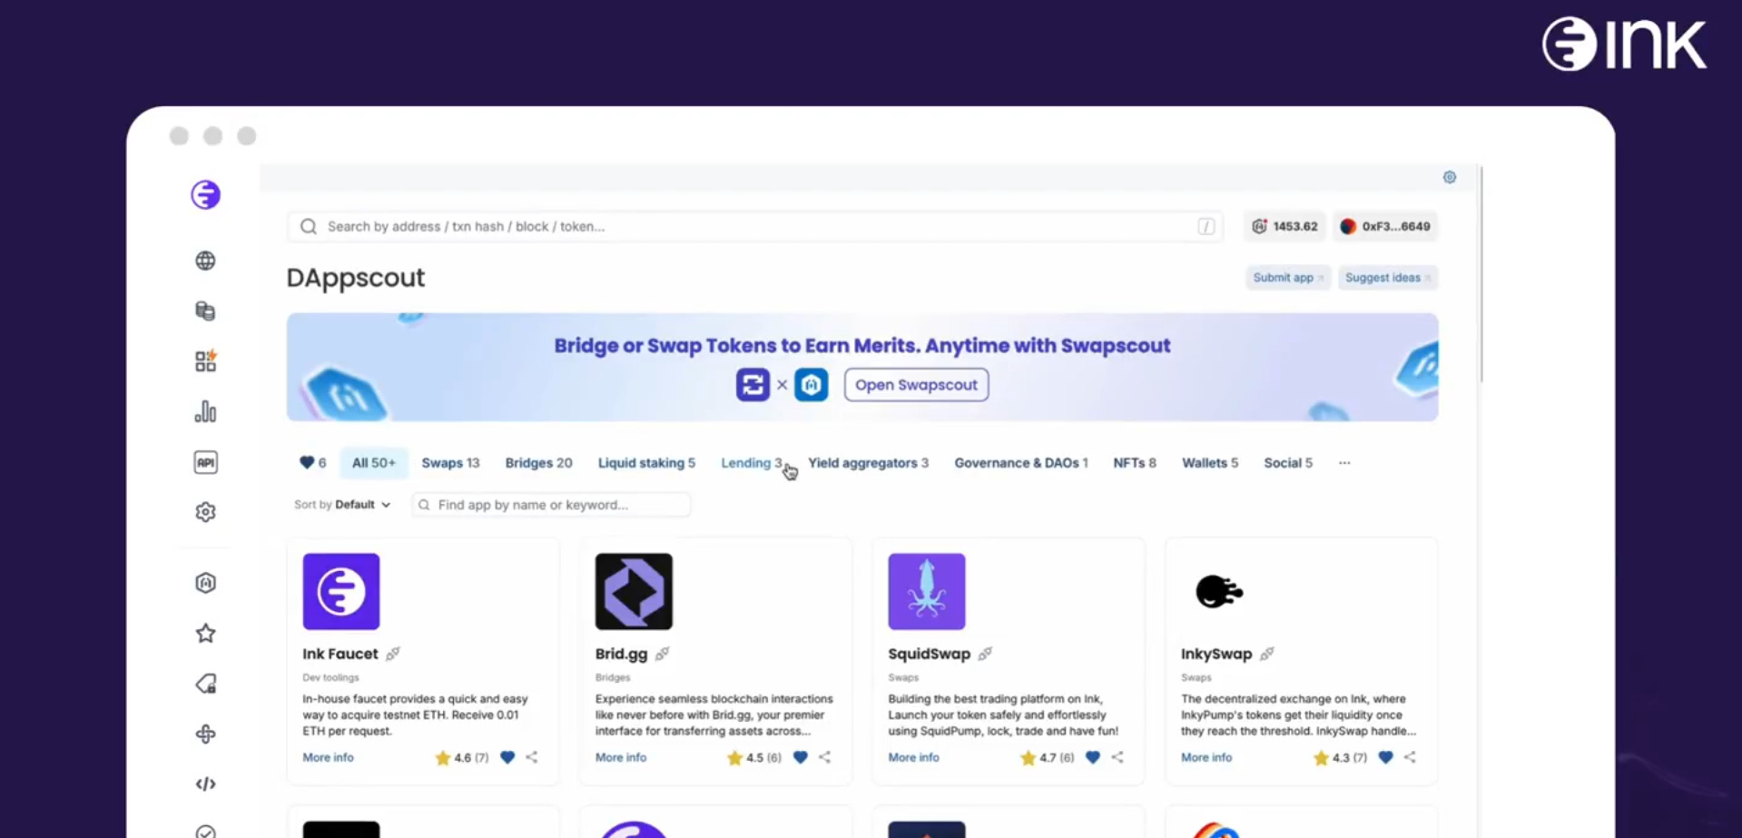Open wallet account 0xF3...6649
1742x838 pixels.
pos(1385,226)
